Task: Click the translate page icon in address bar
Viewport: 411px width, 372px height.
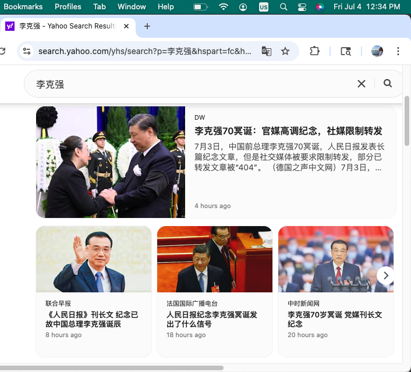Action: click(x=266, y=51)
